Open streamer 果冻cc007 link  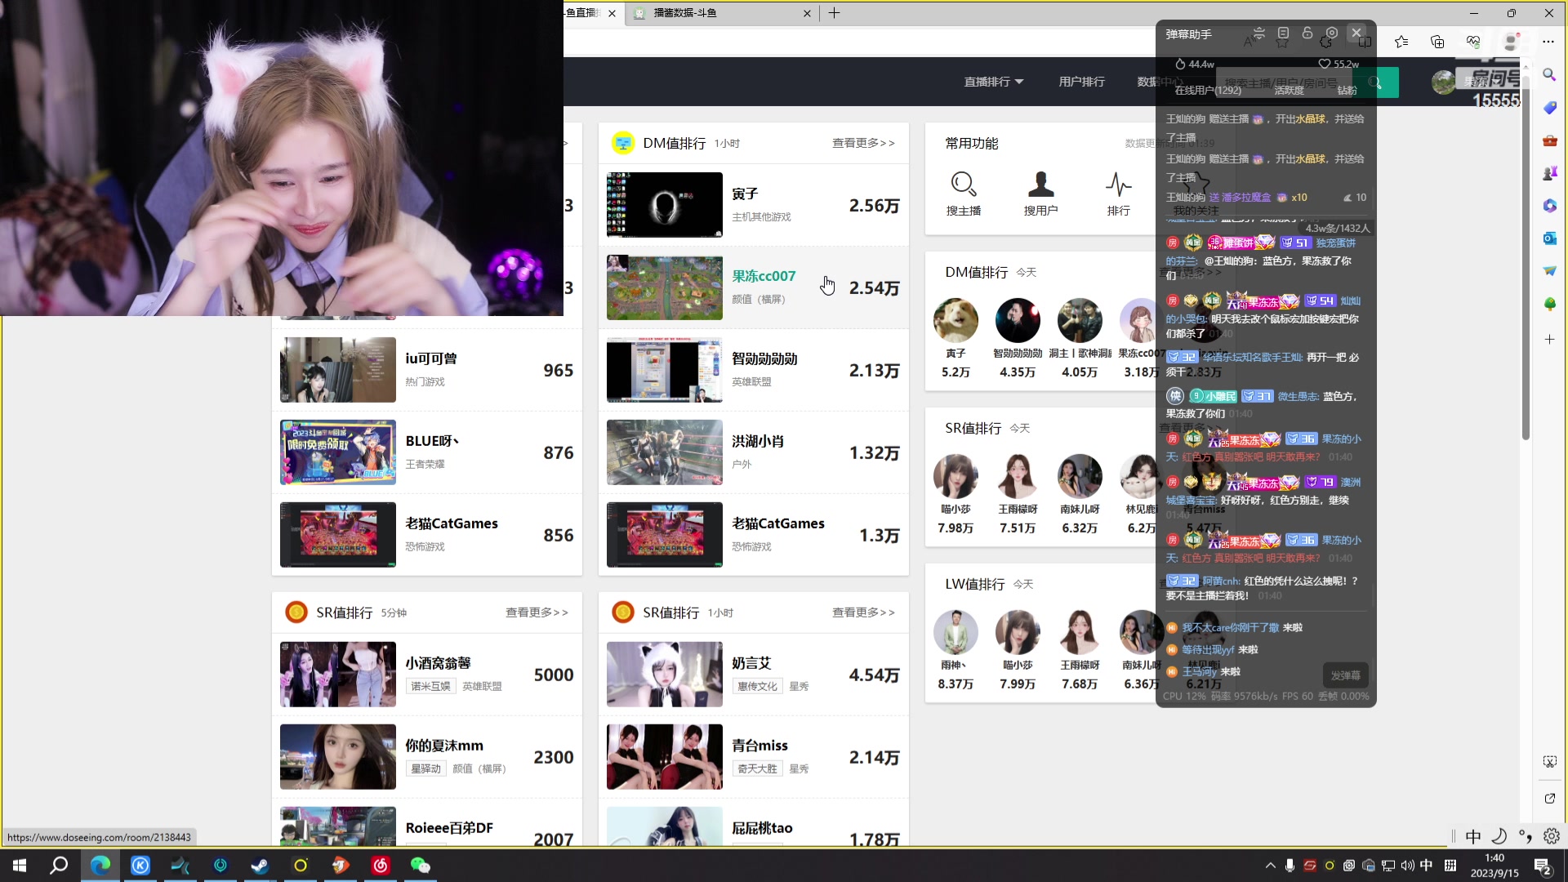coord(764,276)
